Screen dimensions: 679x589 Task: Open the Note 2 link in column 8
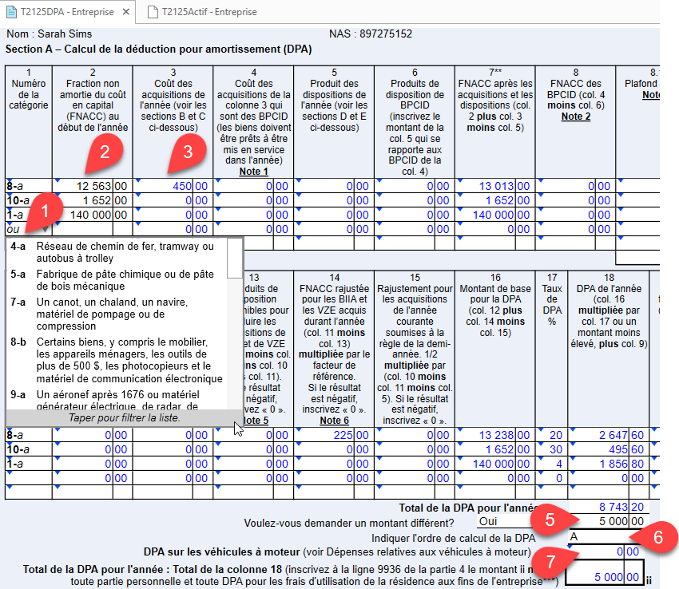(x=575, y=117)
